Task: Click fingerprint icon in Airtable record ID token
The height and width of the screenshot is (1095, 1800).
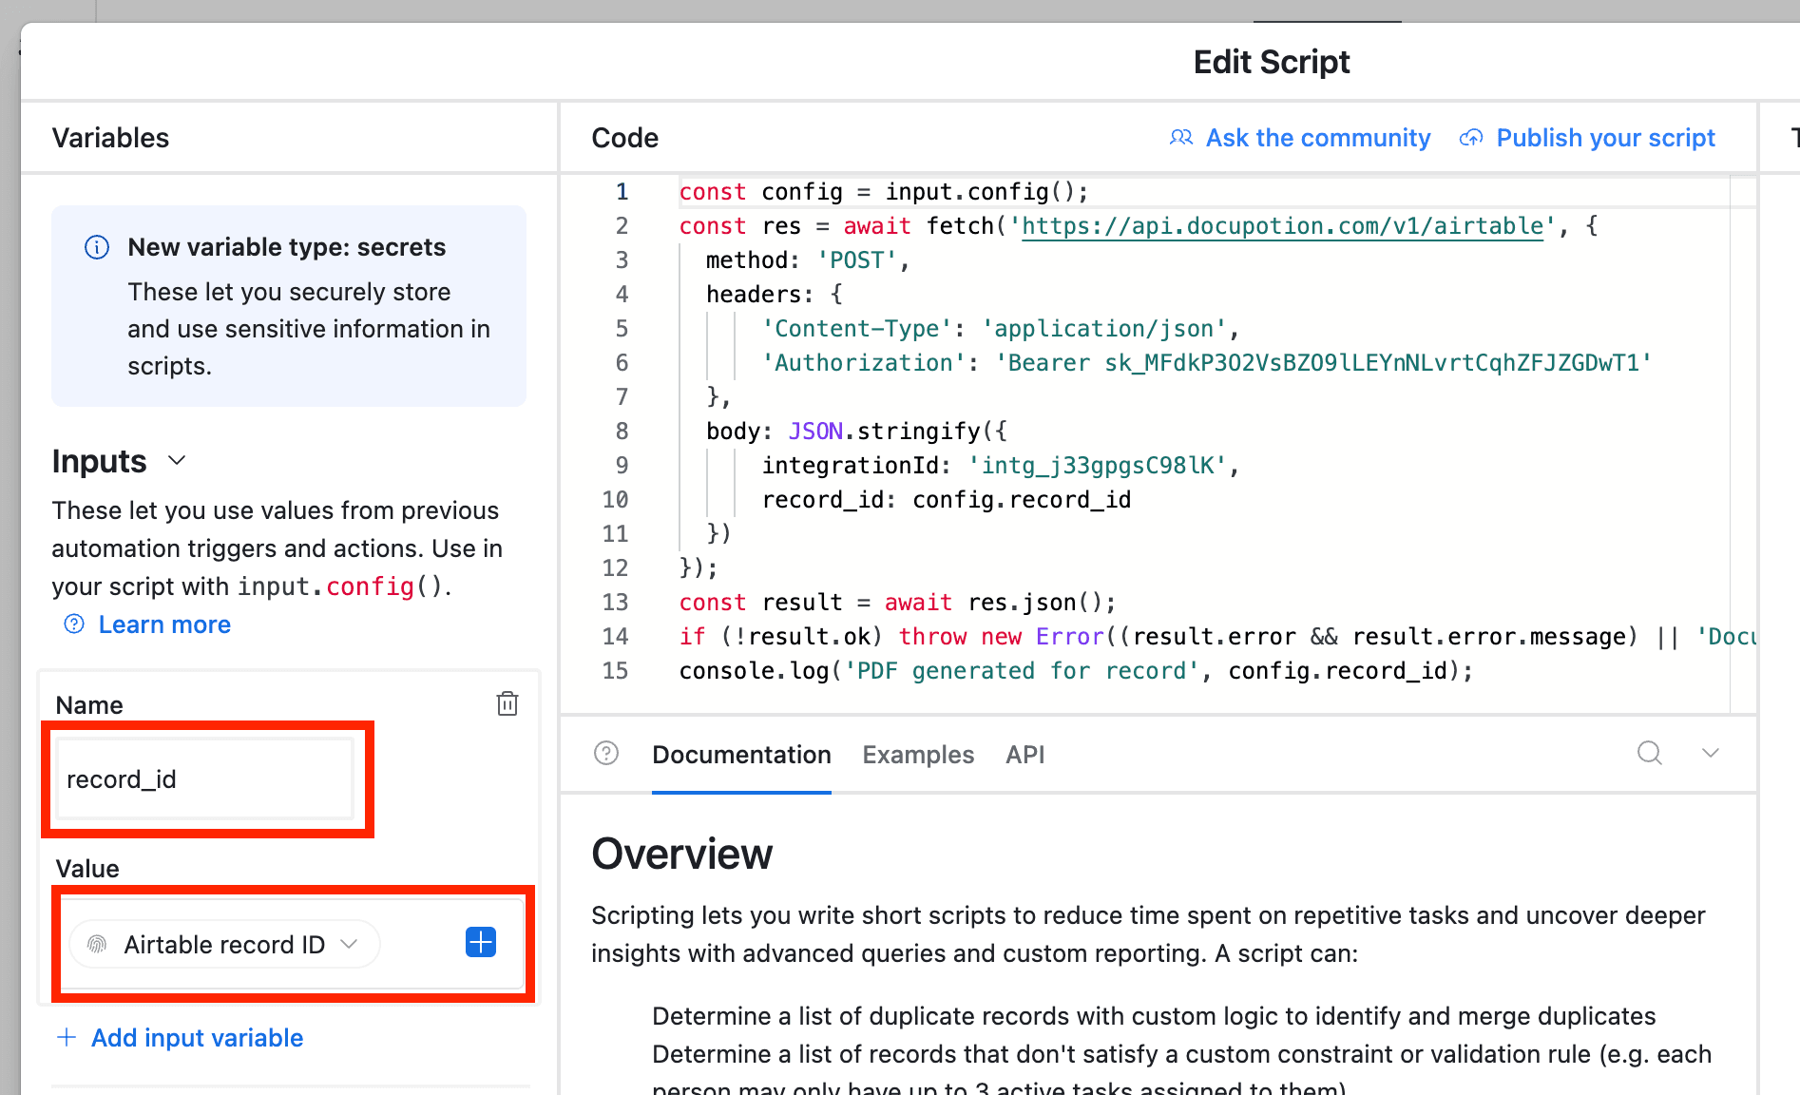Action: click(x=97, y=944)
